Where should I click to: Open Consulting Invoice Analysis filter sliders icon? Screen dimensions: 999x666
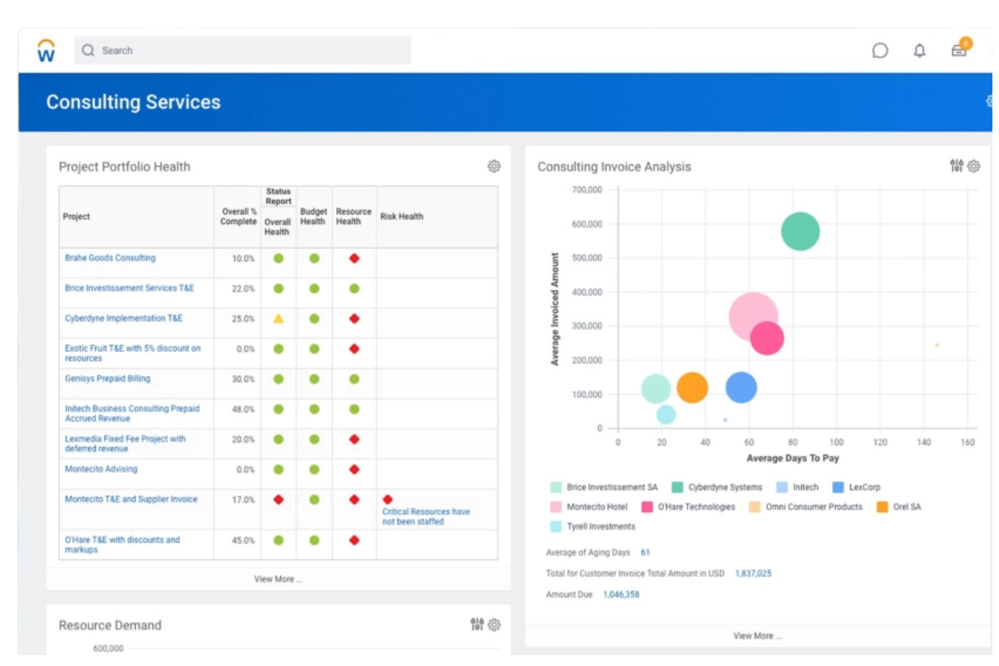956,166
